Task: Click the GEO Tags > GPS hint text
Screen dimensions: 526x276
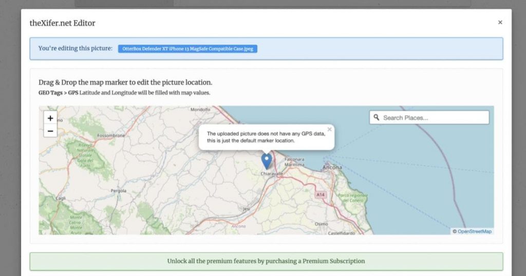Action: point(124,93)
